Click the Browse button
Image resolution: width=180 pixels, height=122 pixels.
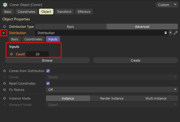point(47,60)
